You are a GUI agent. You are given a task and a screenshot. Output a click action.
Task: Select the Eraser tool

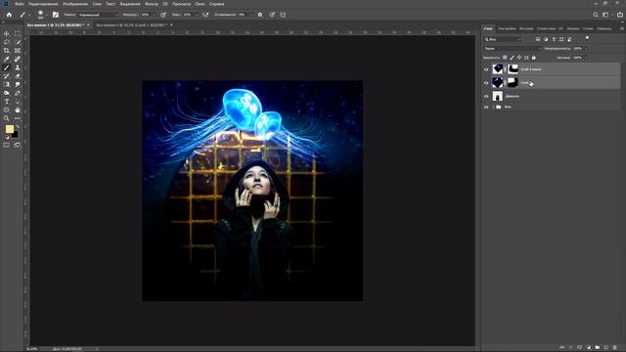tap(18, 76)
